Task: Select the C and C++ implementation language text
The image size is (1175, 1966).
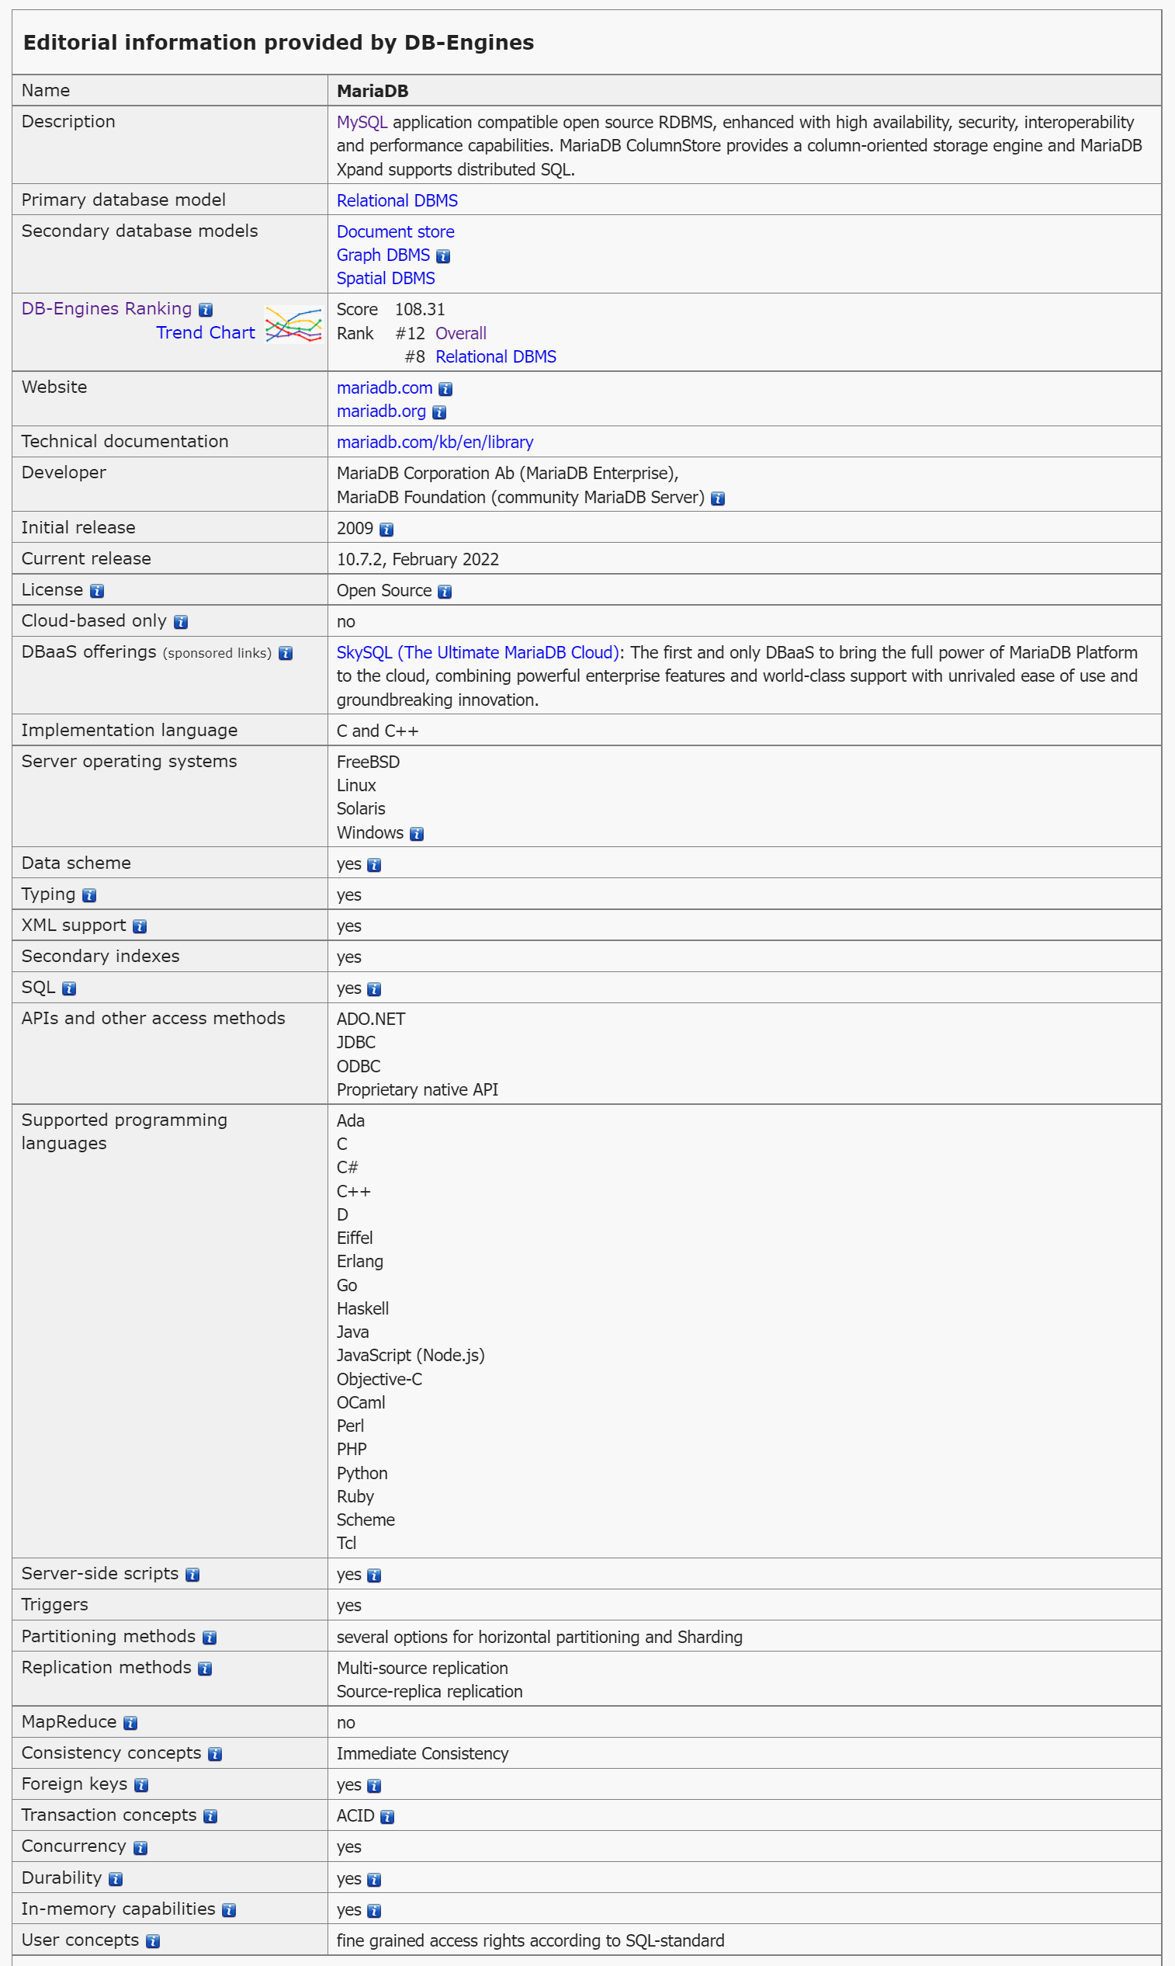Action: tap(378, 731)
